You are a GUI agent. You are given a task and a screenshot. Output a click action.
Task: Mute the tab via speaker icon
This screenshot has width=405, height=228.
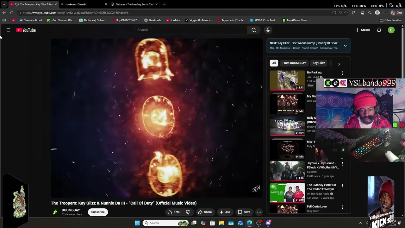[x=16, y=4]
